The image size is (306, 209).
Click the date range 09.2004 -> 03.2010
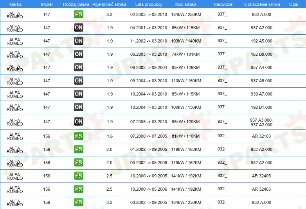point(149,80)
